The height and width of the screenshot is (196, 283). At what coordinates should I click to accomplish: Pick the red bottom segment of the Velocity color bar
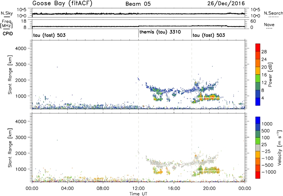[258, 175]
